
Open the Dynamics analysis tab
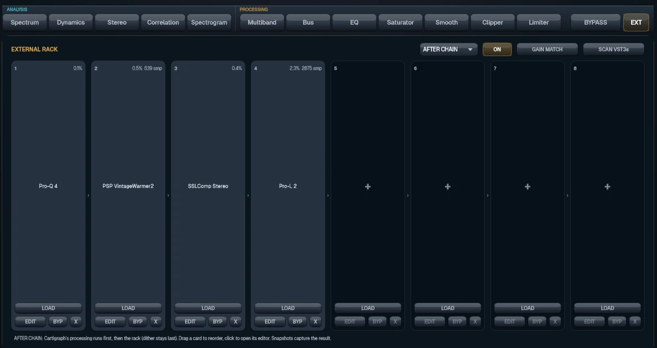tap(71, 22)
